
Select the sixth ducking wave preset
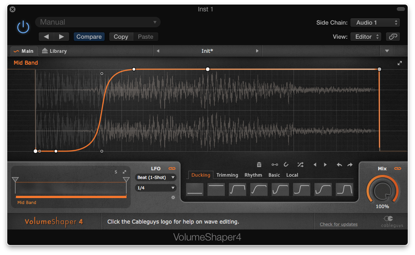[x=301, y=189]
